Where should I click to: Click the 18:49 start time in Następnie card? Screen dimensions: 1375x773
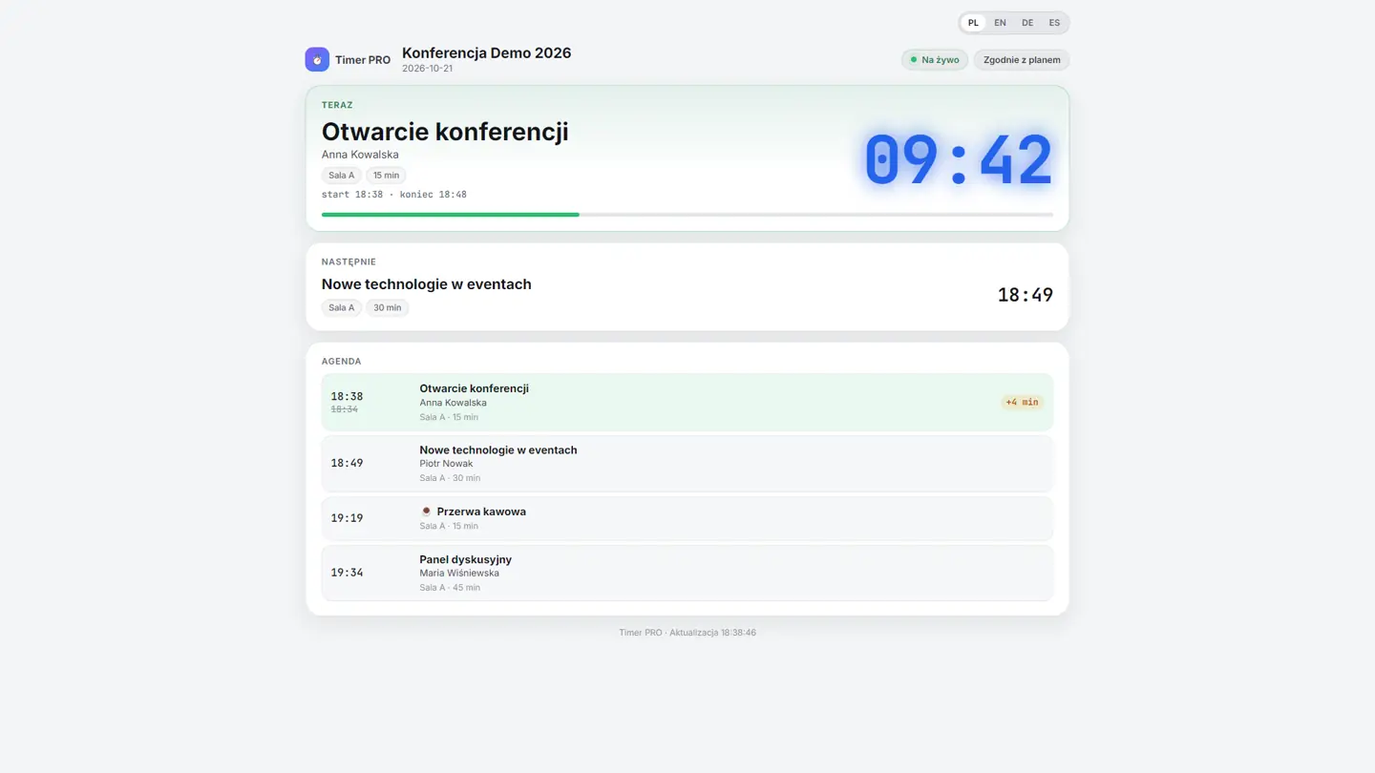point(1026,295)
